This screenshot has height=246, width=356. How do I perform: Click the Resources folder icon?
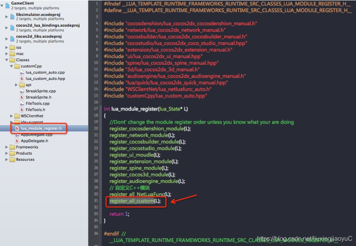tap(12, 160)
